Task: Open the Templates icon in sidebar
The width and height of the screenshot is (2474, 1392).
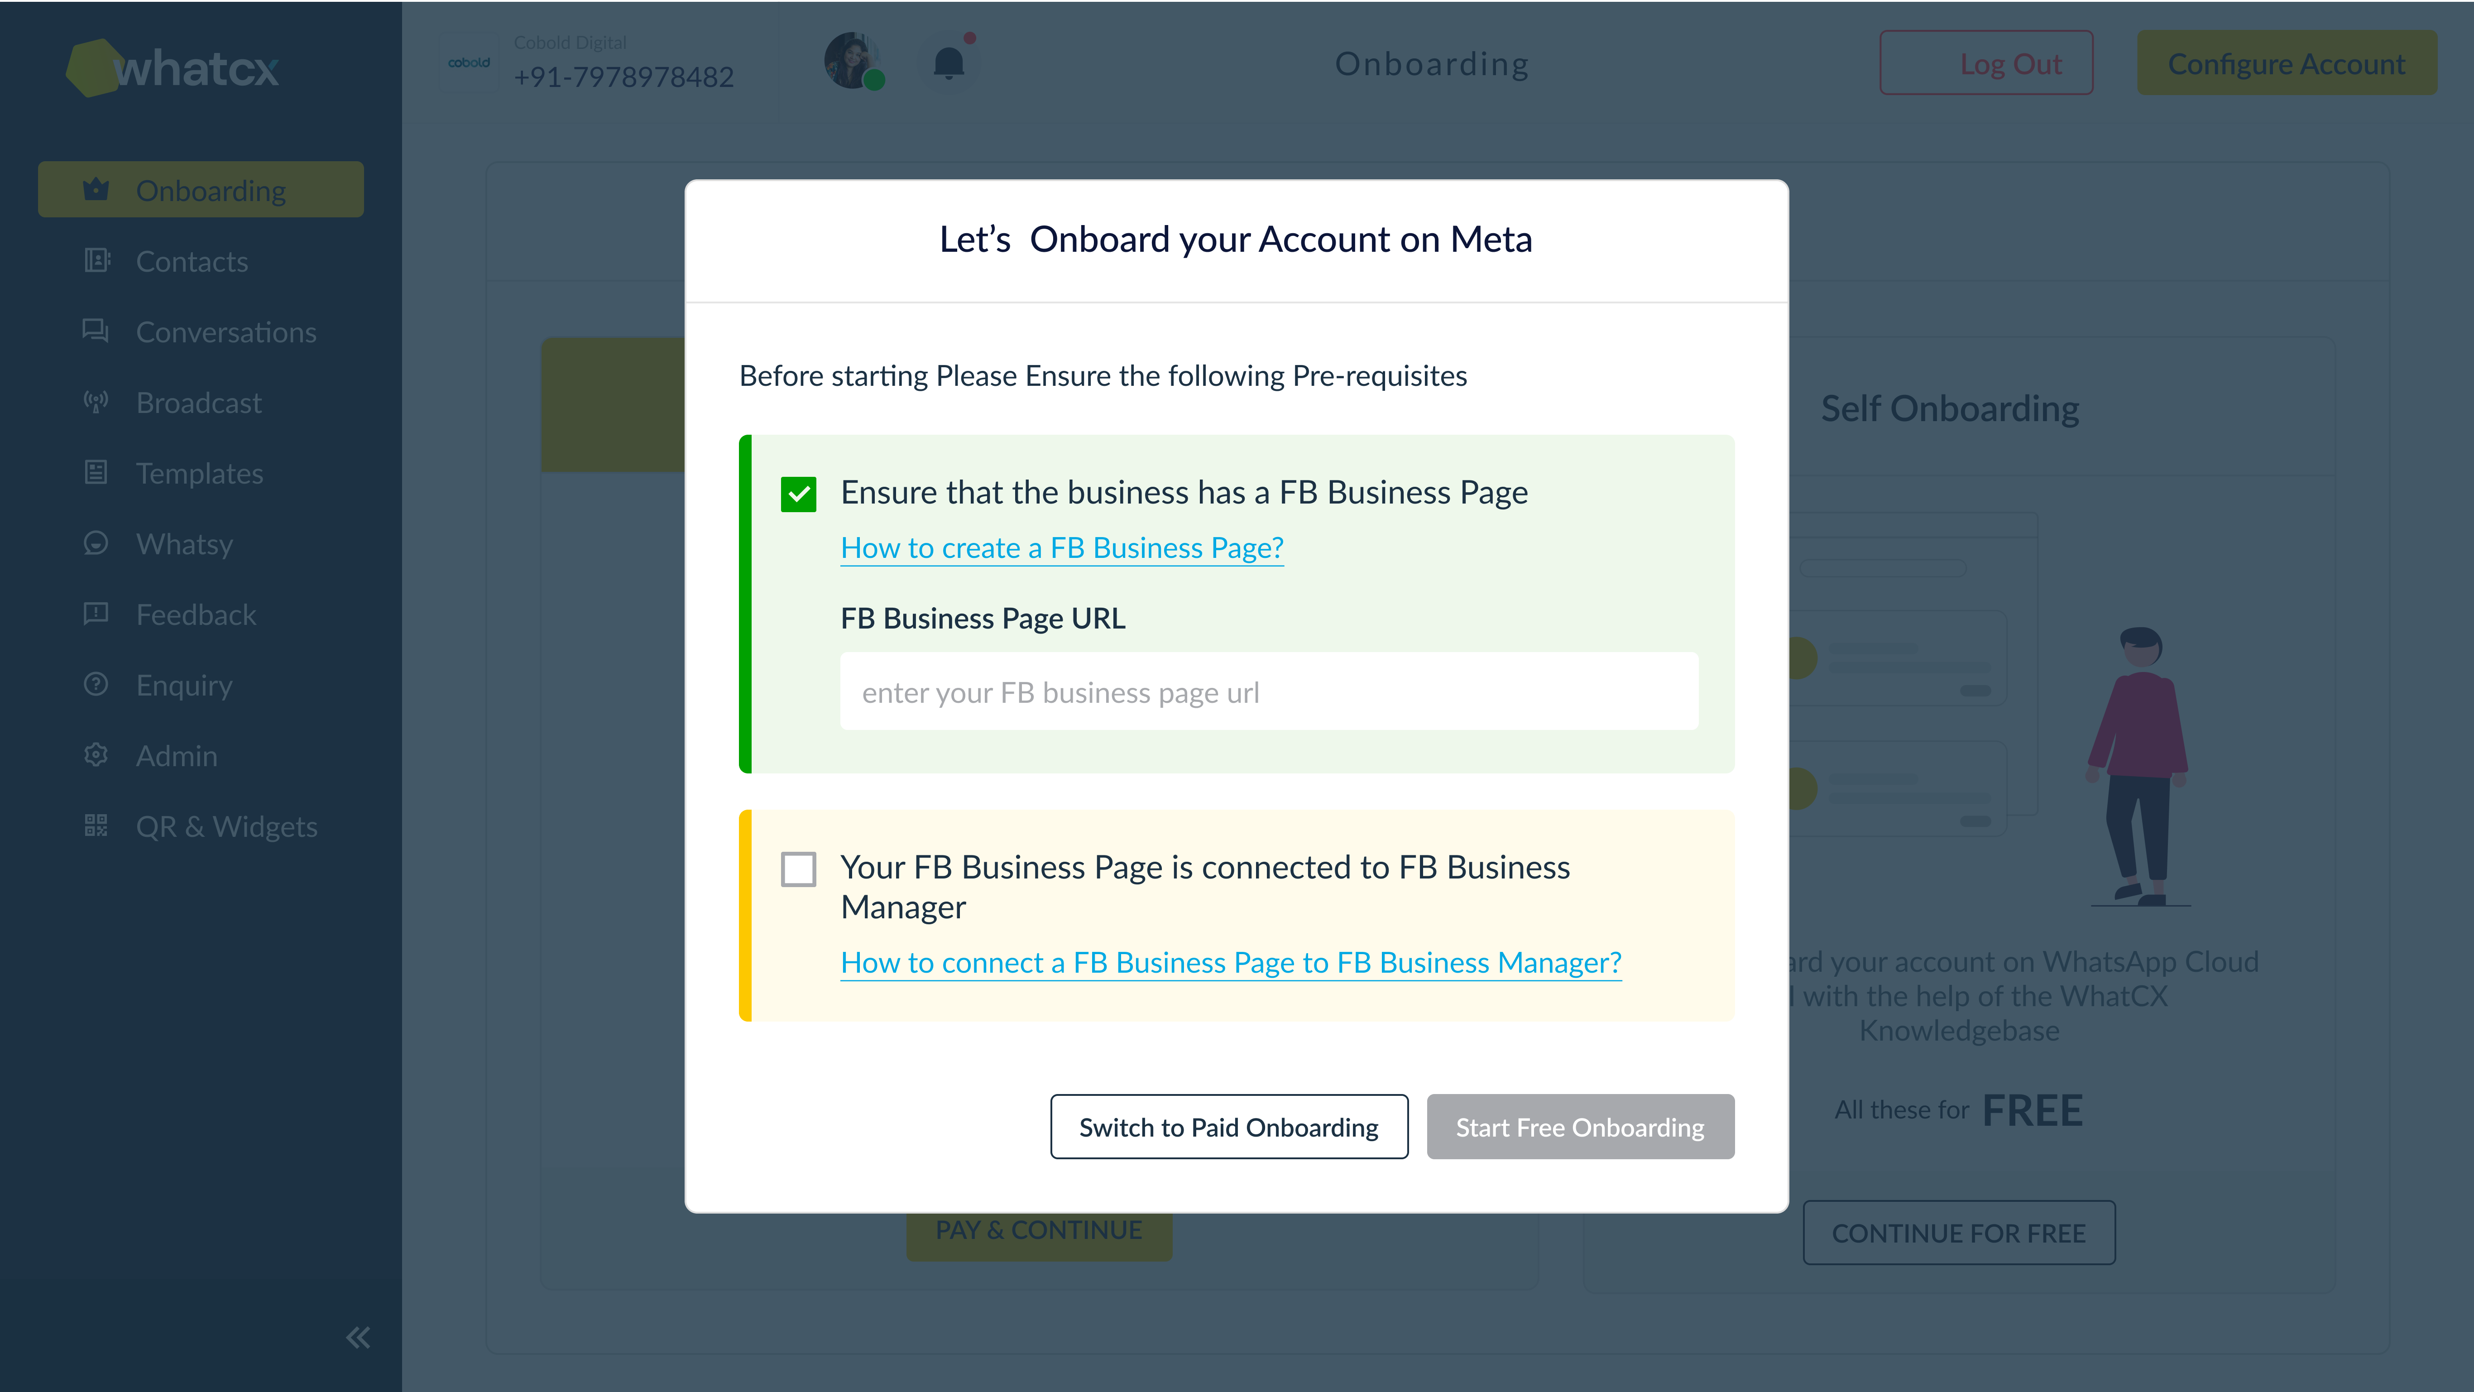Action: pos(96,473)
